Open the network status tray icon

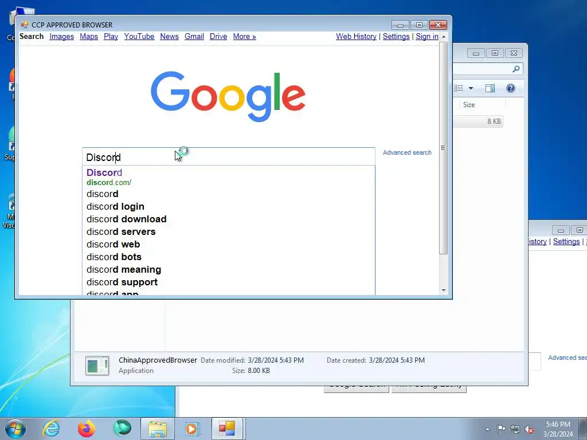tap(515, 429)
